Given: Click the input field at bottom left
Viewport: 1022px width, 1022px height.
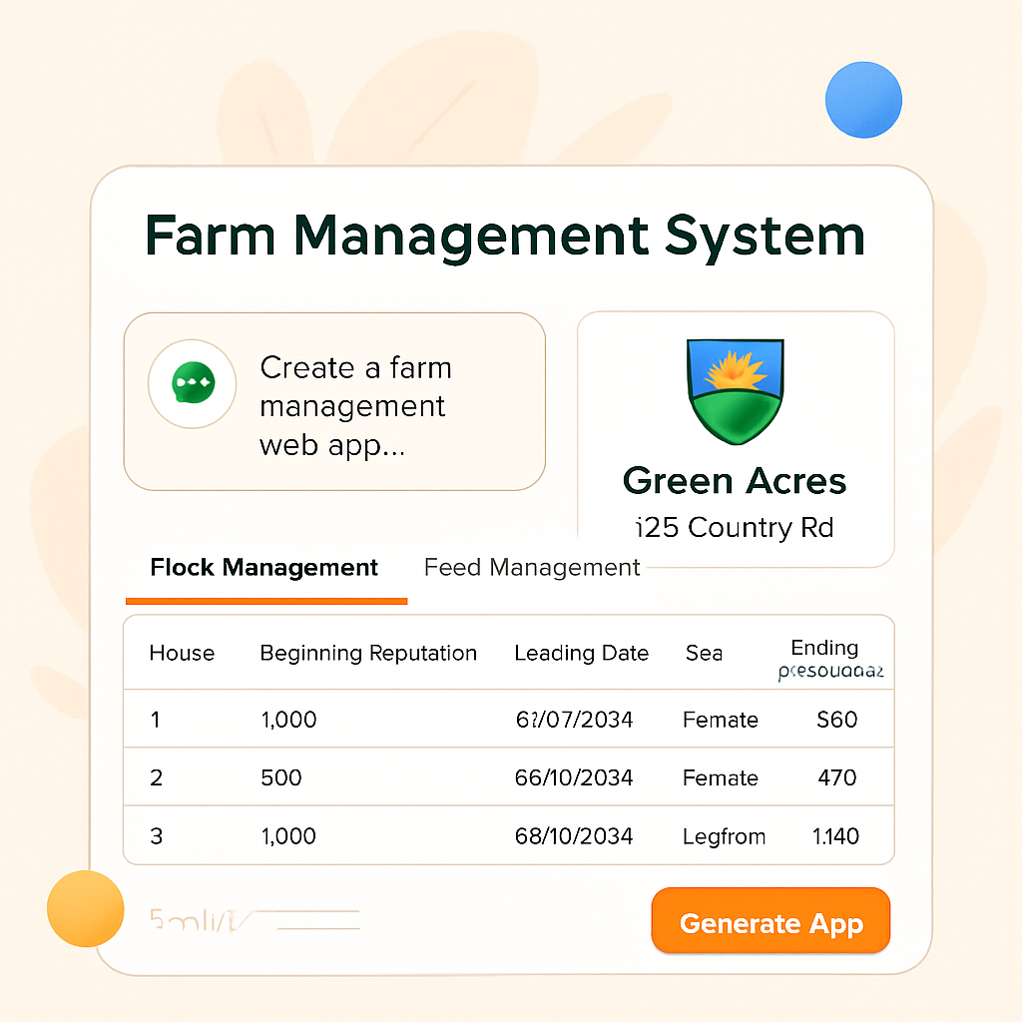Looking at the screenshot, I should [x=250, y=916].
